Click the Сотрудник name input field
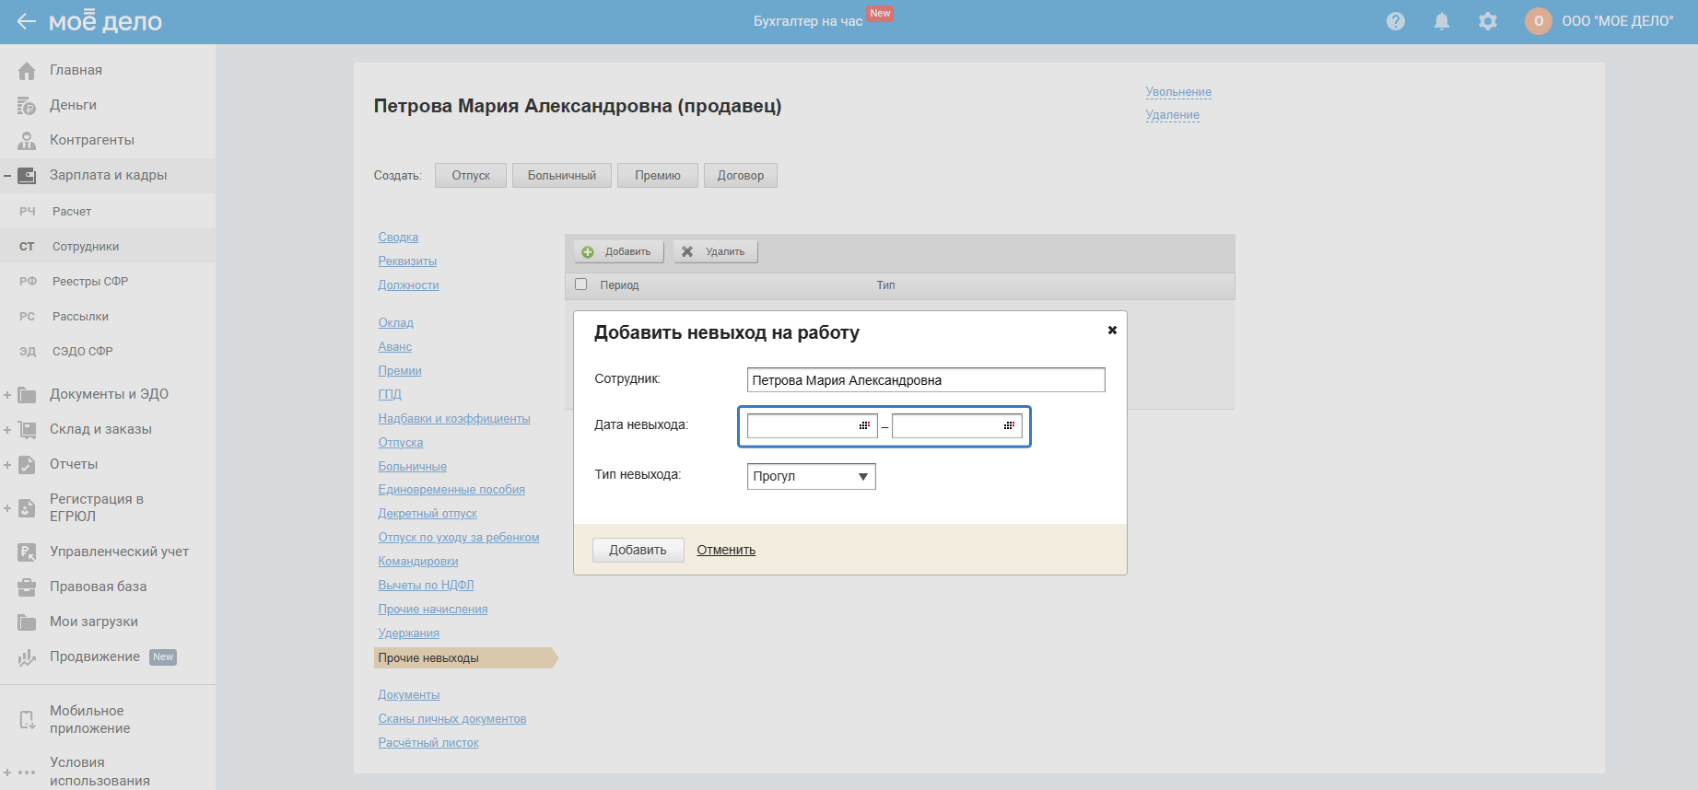 coord(925,380)
